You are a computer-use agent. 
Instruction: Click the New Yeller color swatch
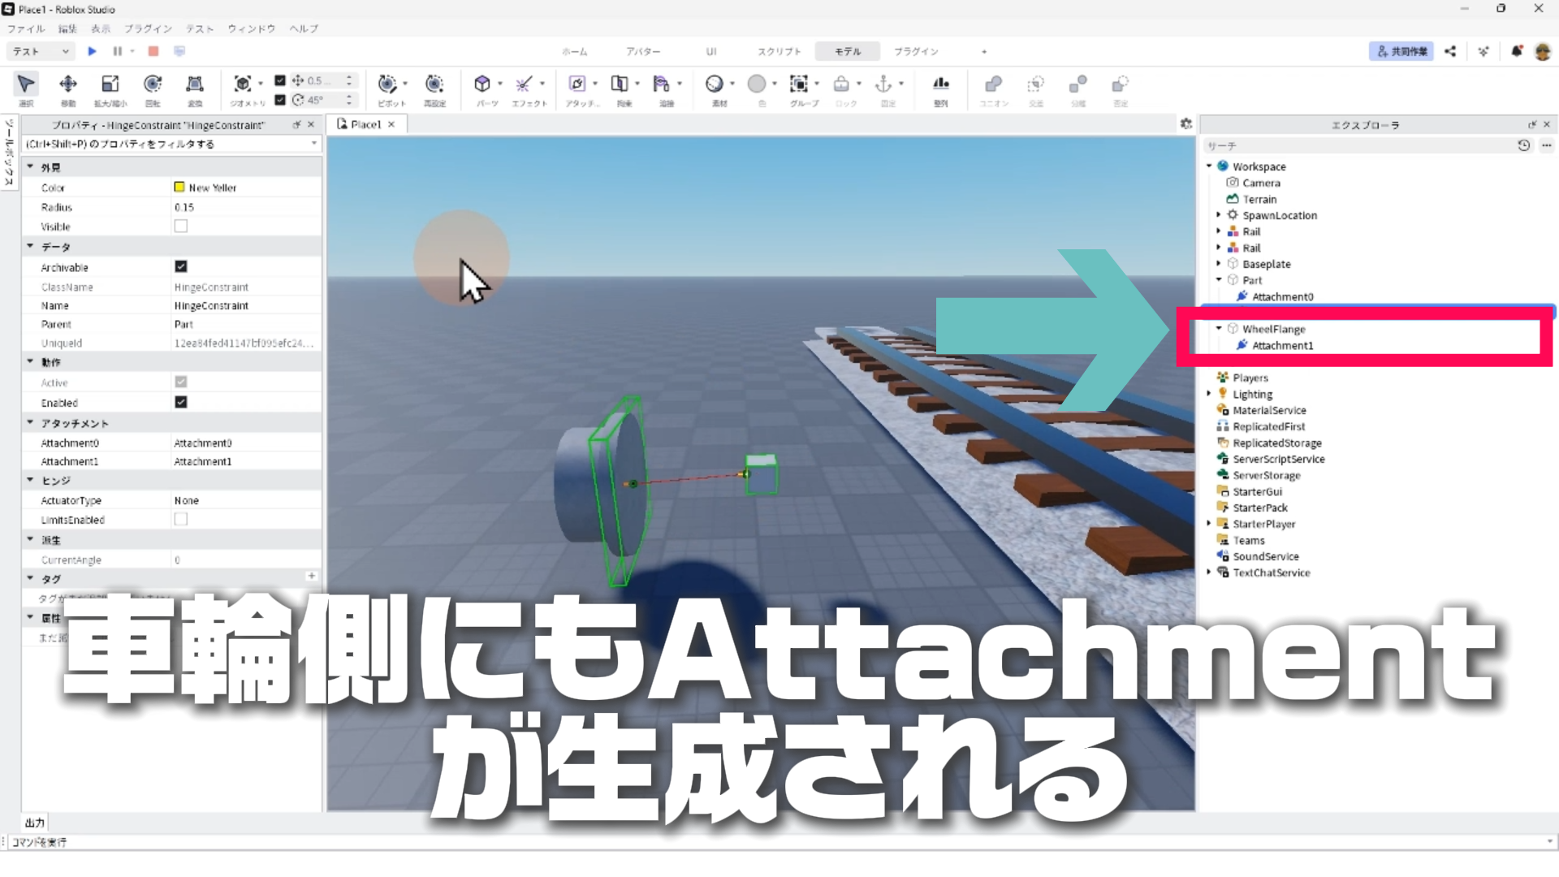click(x=179, y=188)
